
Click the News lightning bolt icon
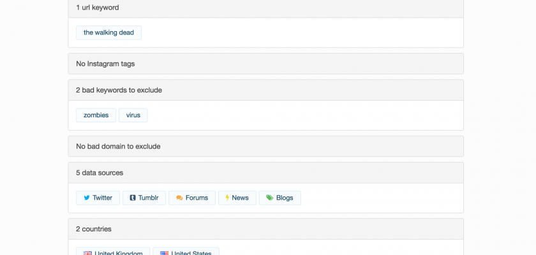click(227, 198)
